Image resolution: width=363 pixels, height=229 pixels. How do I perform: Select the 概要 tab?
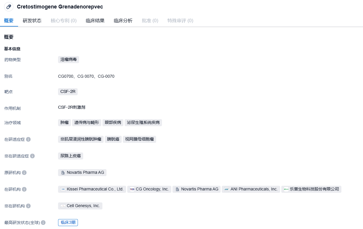pyautogui.click(x=9, y=21)
